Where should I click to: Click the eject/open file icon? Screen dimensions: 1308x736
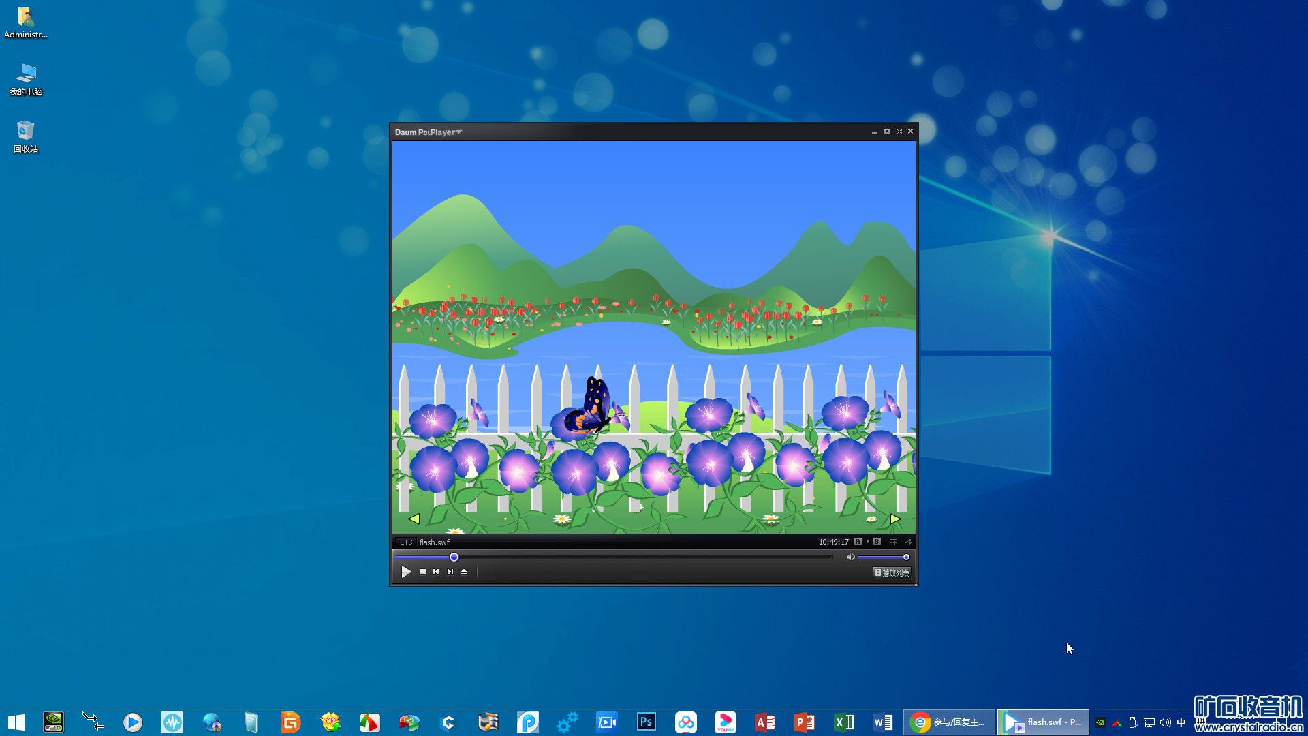[464, 572]
